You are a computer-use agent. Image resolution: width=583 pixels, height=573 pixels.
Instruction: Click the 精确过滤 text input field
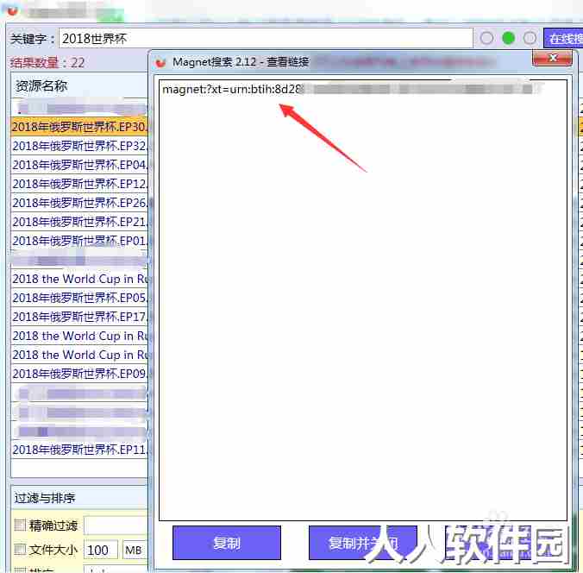[116, 526]
